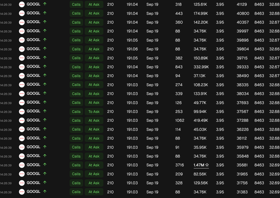Click Calls tag in the 1.47M premium row
The image size is (280, 198).
pos(76,165)
